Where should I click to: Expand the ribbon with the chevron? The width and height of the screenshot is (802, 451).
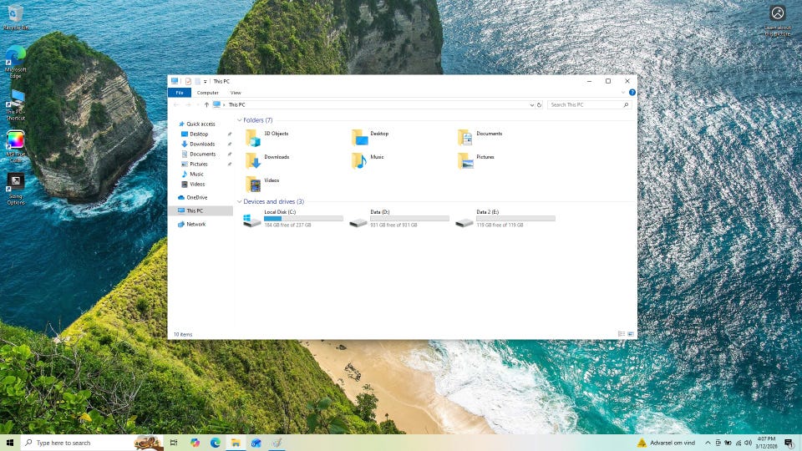[x=623, y=93]
